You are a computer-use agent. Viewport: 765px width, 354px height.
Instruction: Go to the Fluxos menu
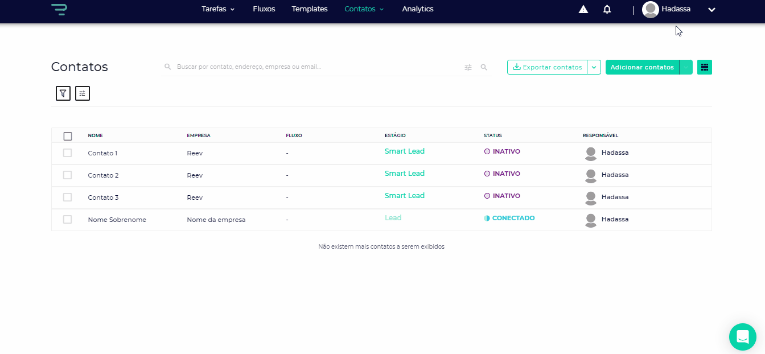point(264,9)
